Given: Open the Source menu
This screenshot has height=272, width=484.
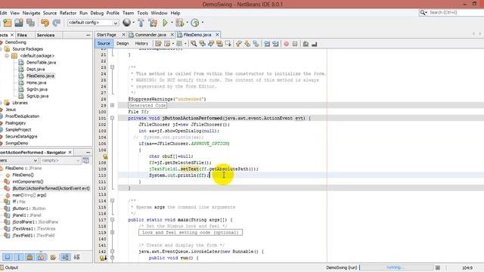Looking at the screenshot, I should 50,13.
